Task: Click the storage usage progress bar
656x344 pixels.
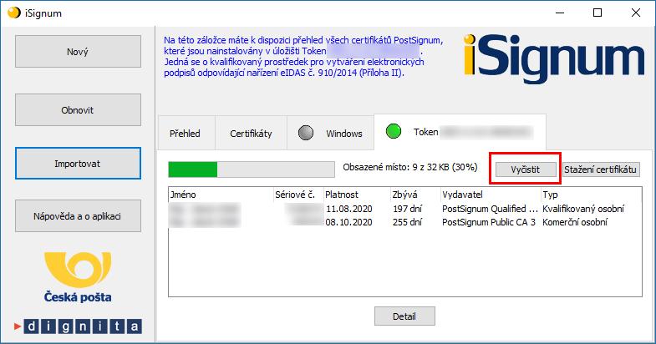Action: point(252,169)
